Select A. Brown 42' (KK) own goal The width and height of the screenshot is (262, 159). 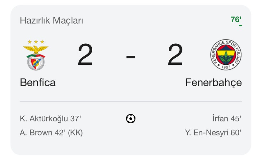(x=51, y=133)
